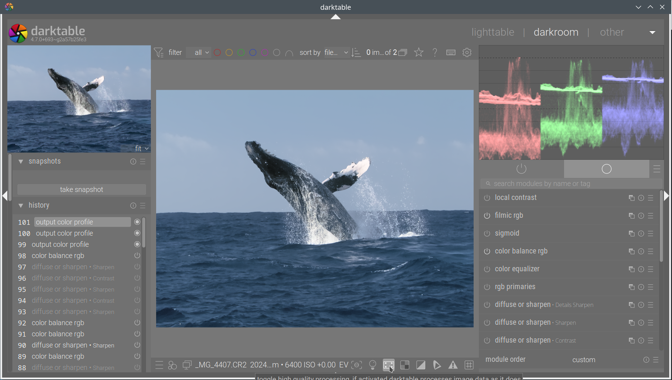
Task: Collapse the history panel
Action: pos(21,206)
